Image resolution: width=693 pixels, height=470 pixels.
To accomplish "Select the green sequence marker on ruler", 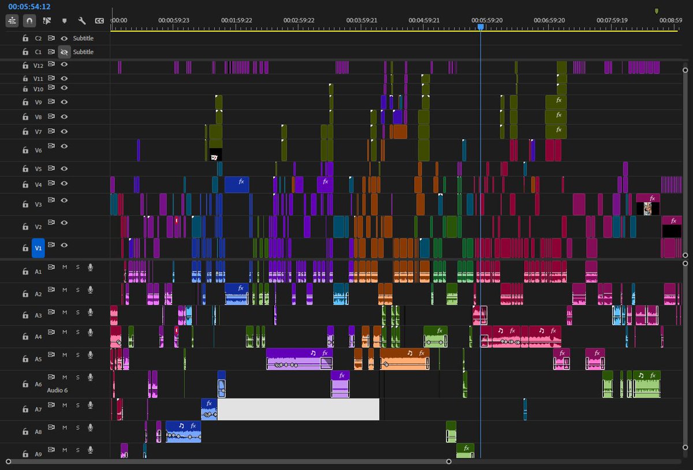I will [x=657, y=11].
